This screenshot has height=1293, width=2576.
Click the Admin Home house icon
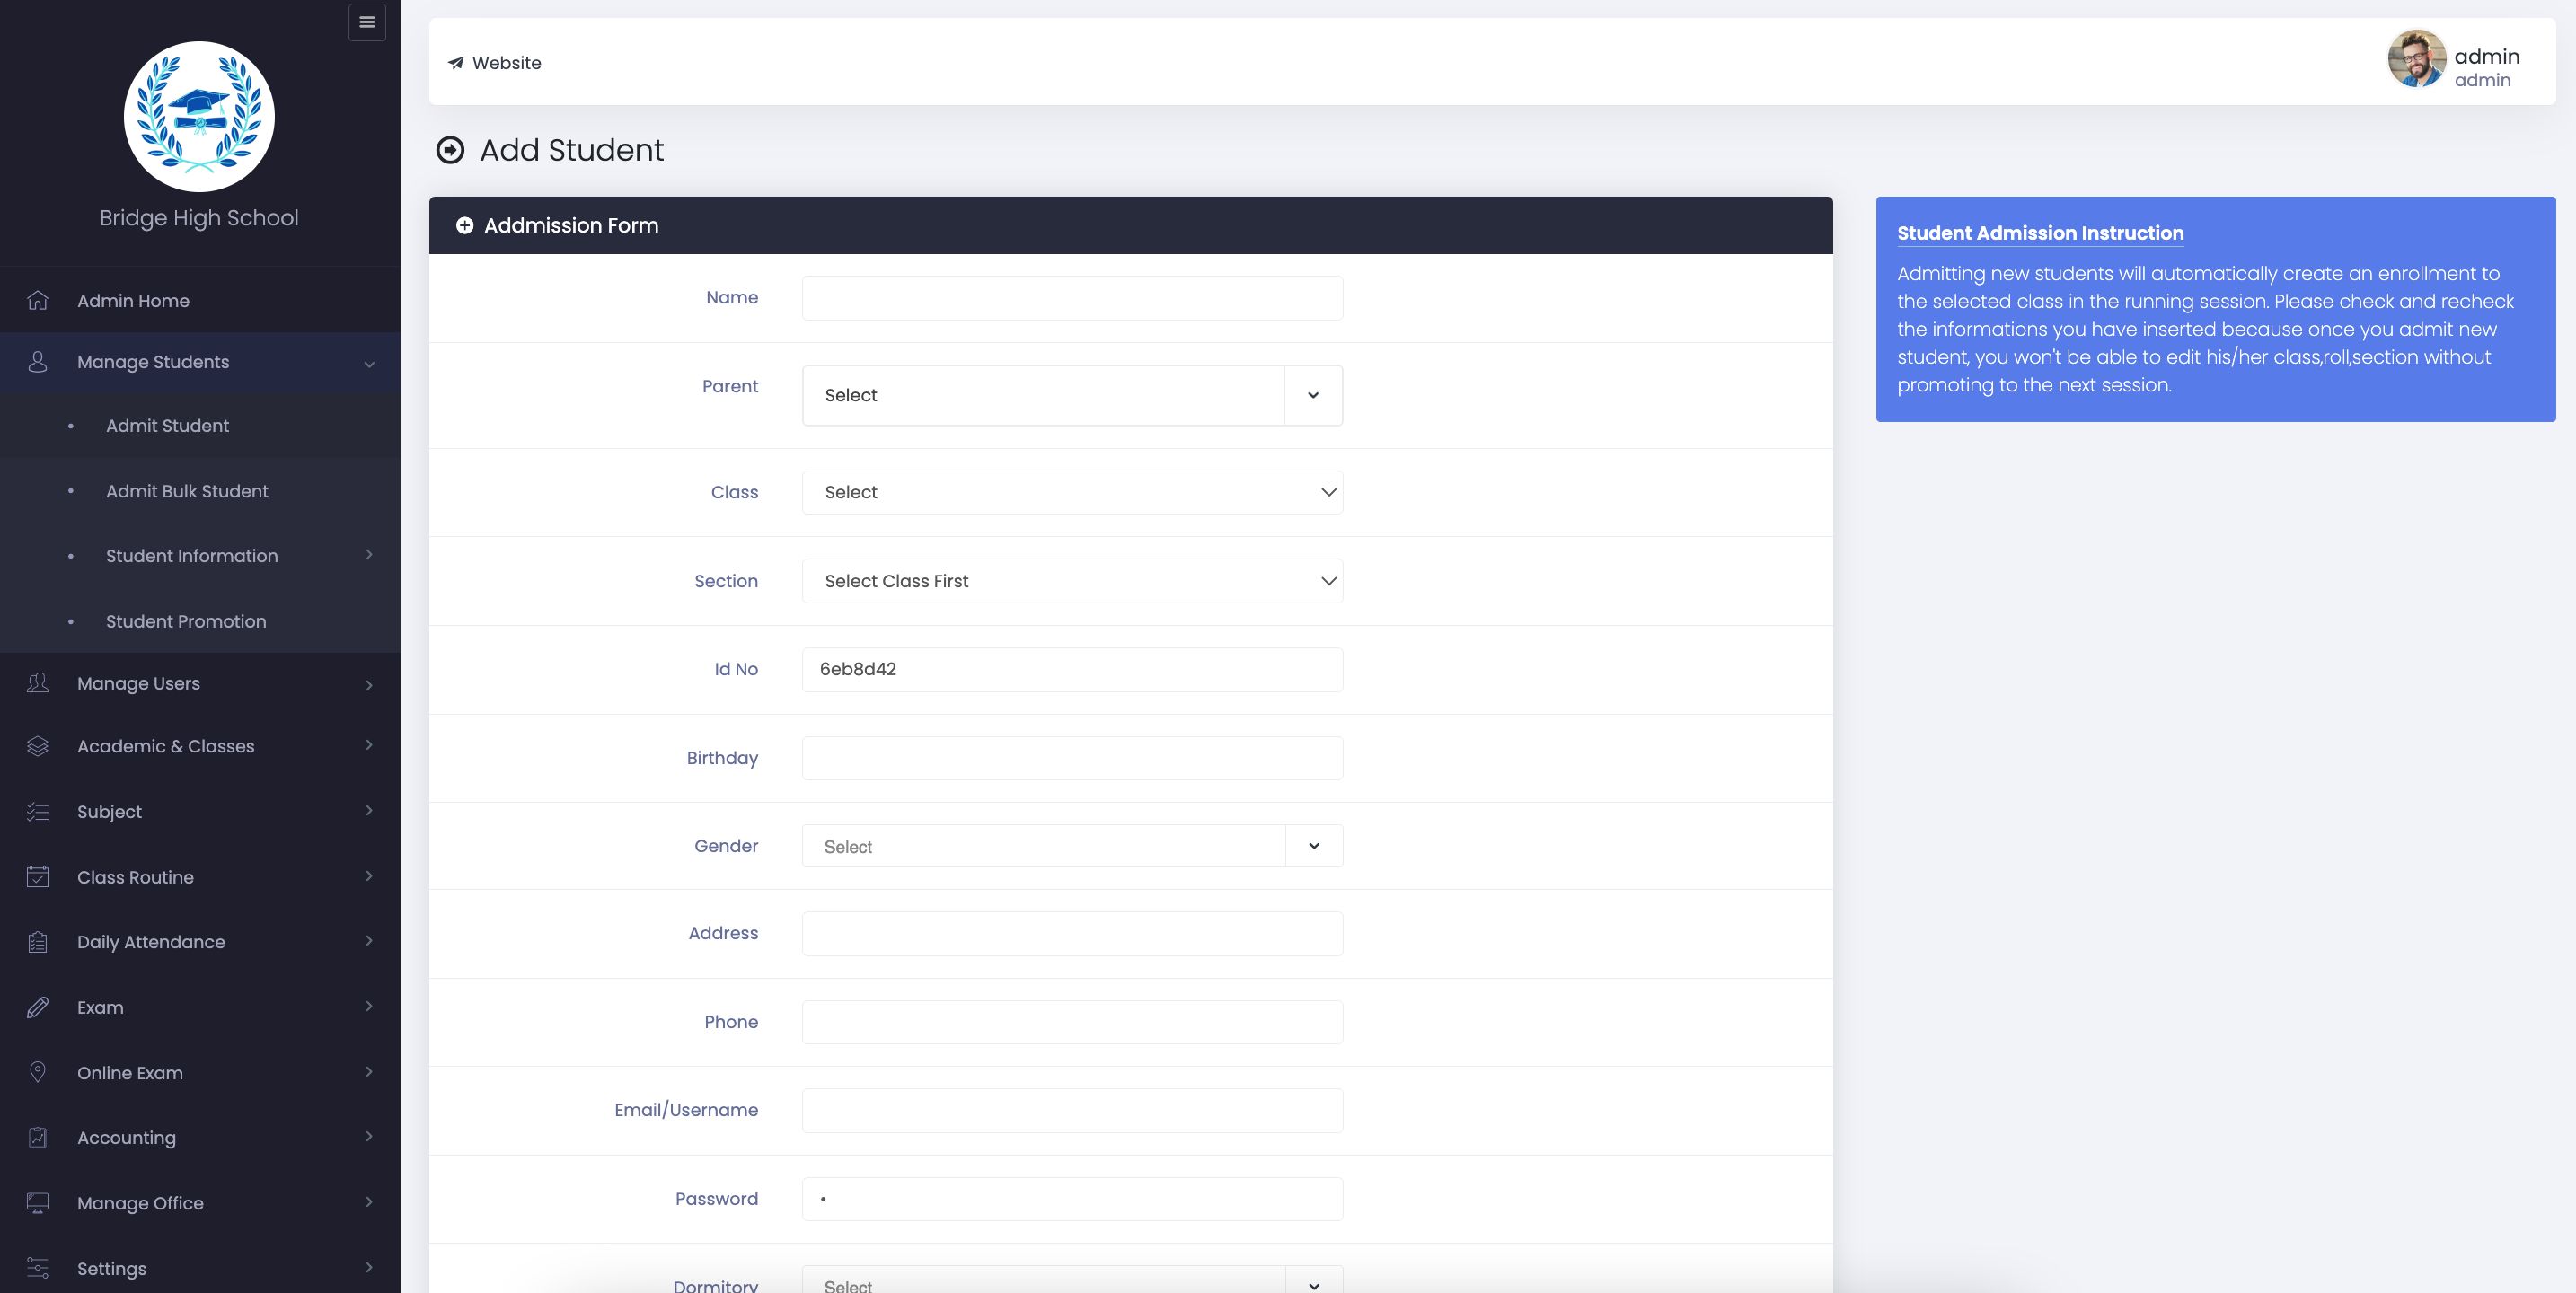pos(38,300)
